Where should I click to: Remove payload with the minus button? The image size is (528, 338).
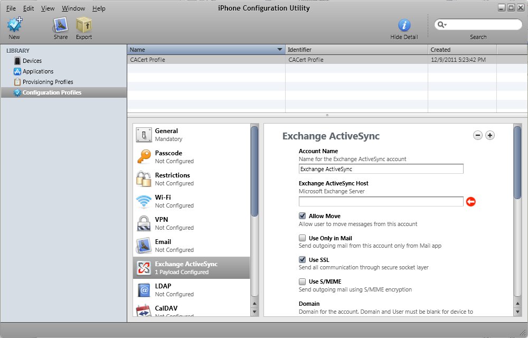[478, 136]
